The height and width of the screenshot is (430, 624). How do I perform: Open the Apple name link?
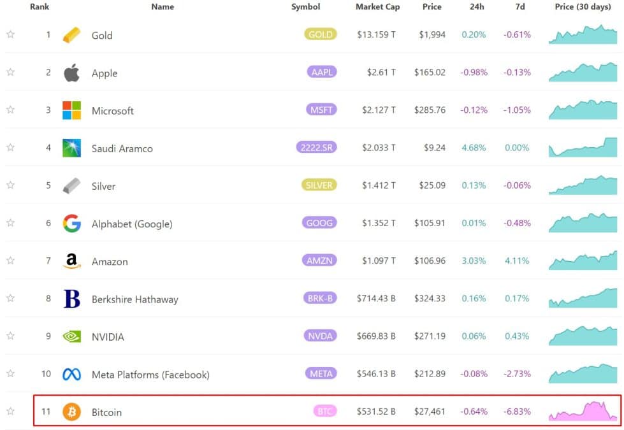[x=105, y=73]
